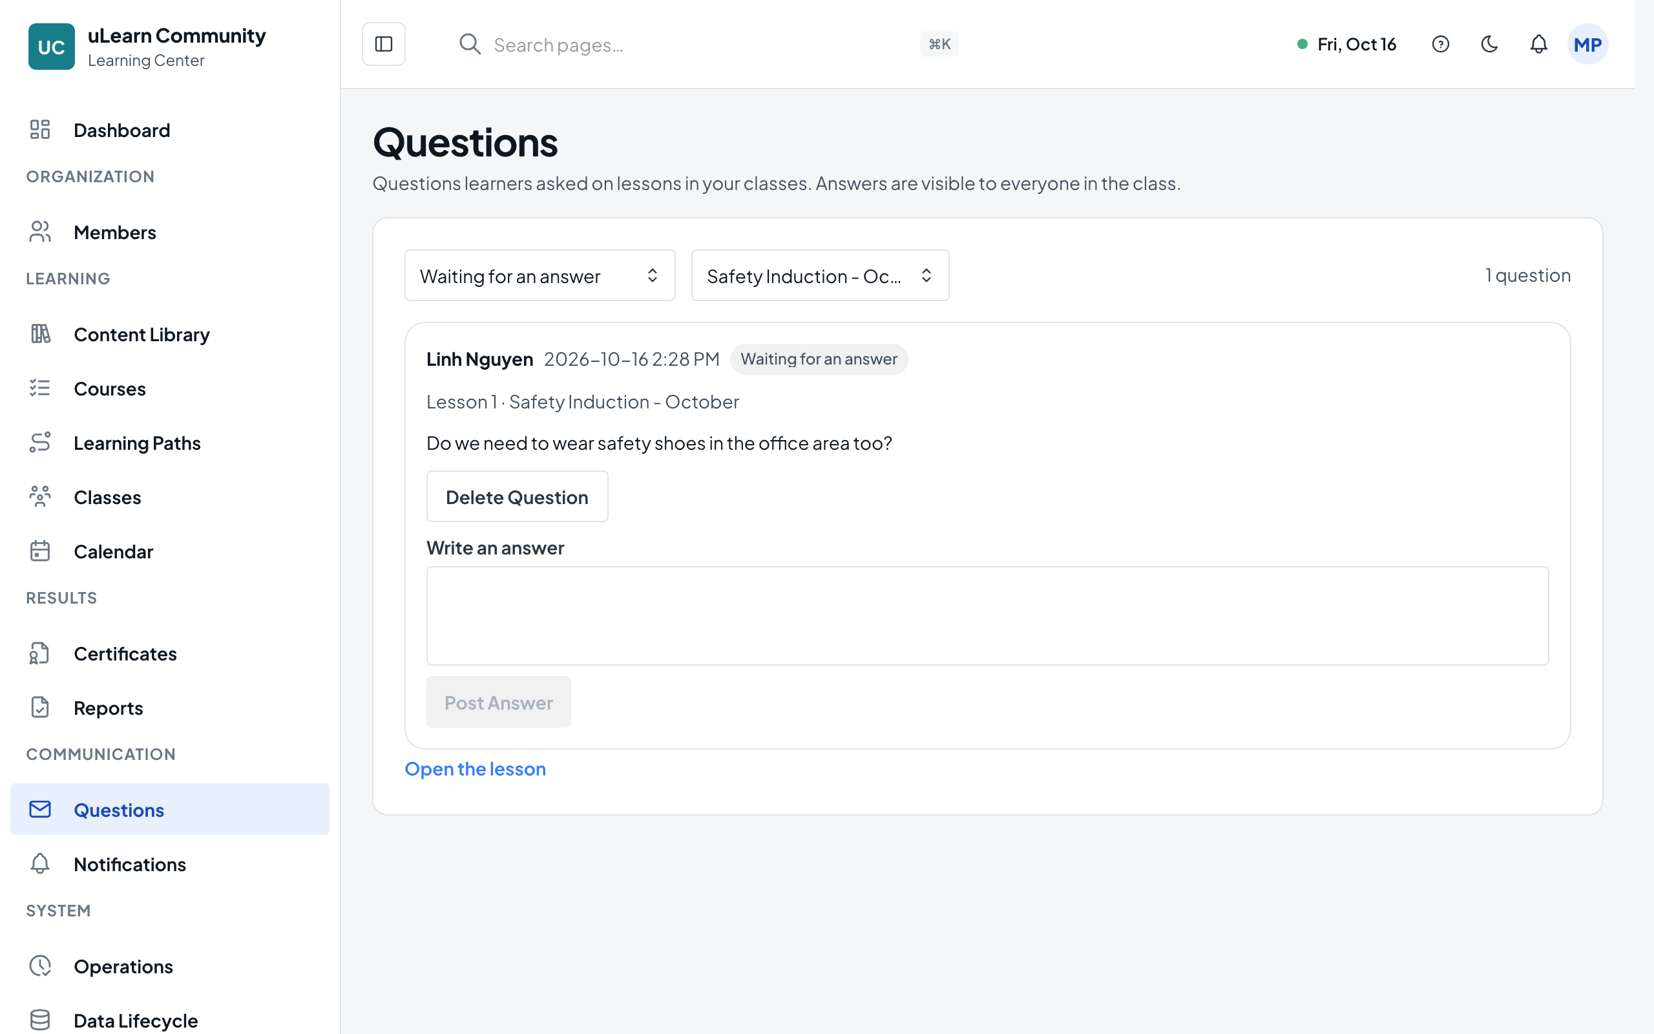The width and height of the screenshot is (1654, 1034).
Task: Click the Content Library books icon
Action: tap(39, 333)
